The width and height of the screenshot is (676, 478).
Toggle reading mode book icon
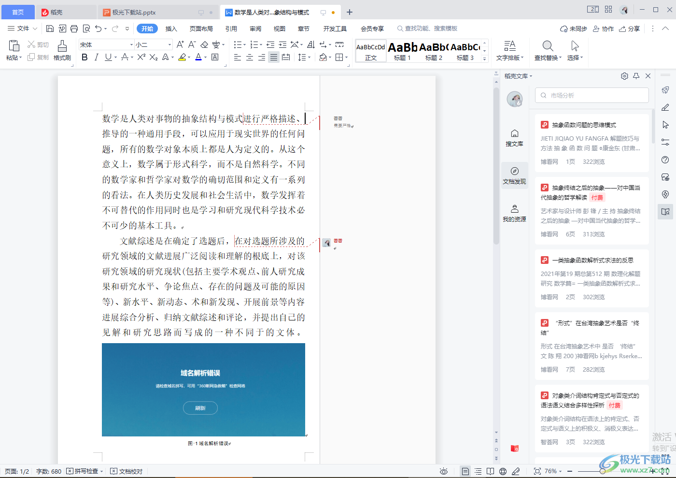click(491, 471)
